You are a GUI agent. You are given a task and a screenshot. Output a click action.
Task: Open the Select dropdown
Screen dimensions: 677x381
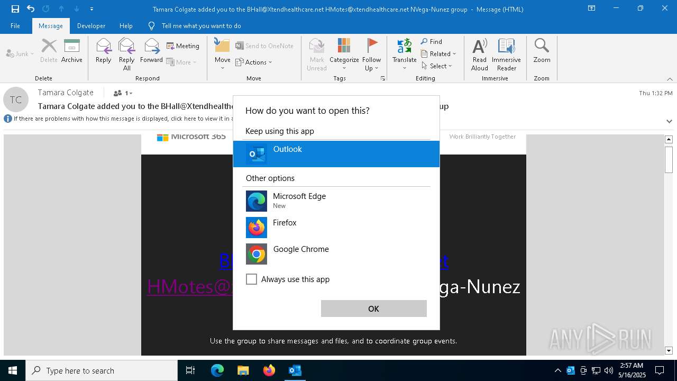437,66
